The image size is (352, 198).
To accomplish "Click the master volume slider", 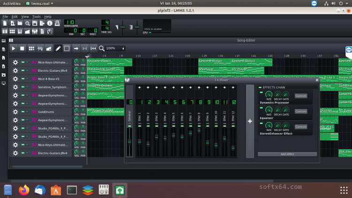I will click(x=122, y=27).
